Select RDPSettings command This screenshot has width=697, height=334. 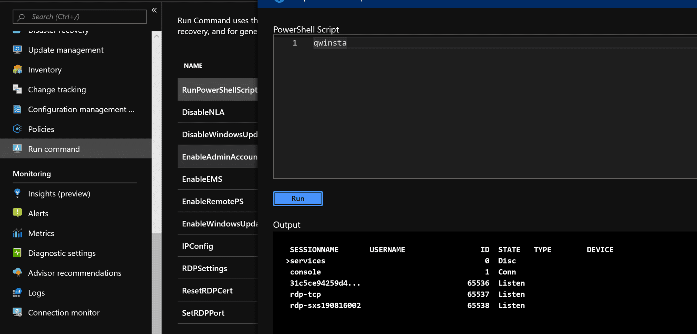tap(217, 268)
